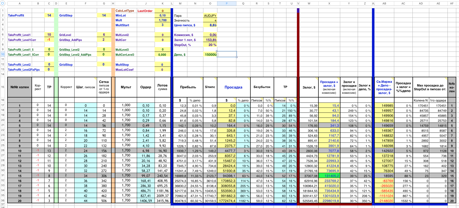Click the drawdown cell 1772474,4

pyautogui.click(x=227, y=201)
